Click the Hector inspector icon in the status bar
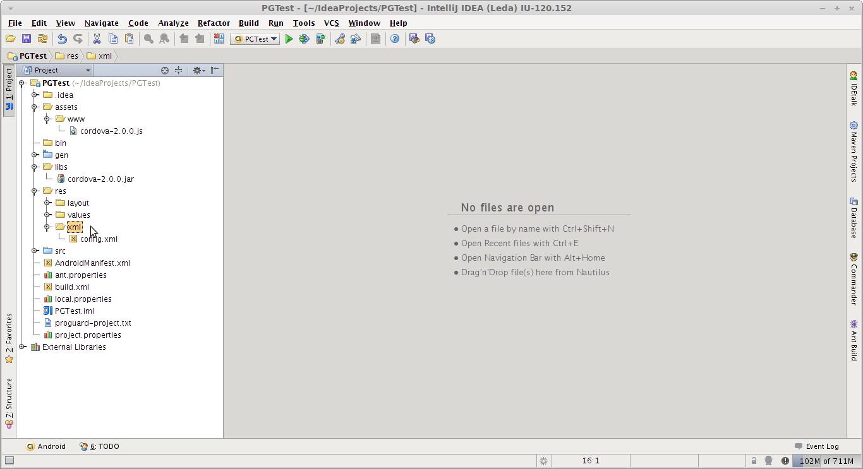863x469 pixels. [769, 461]
